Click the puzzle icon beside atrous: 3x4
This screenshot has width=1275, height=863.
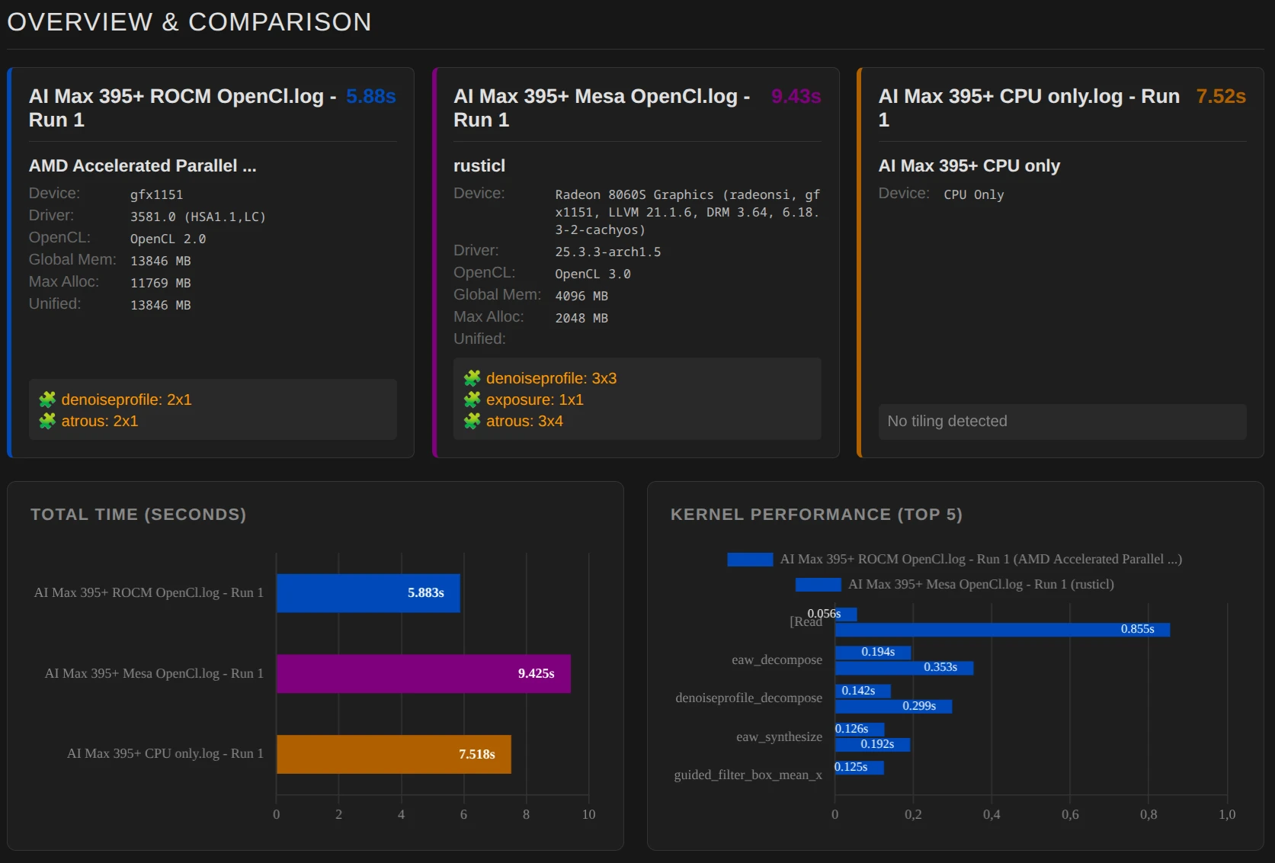pos(473,421)
